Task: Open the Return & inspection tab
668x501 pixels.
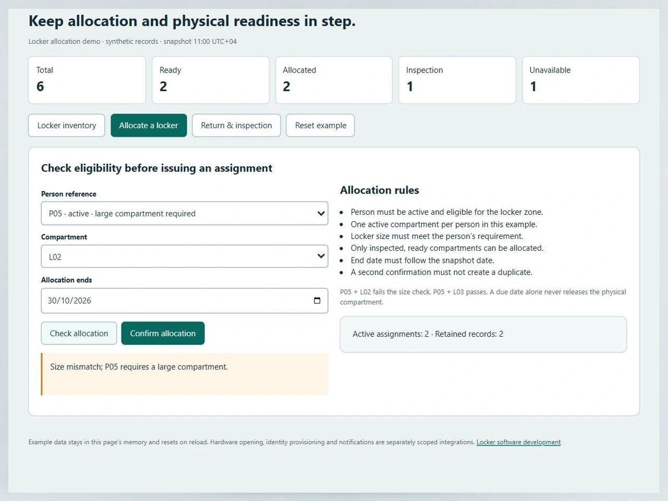Action: (236, 125)
